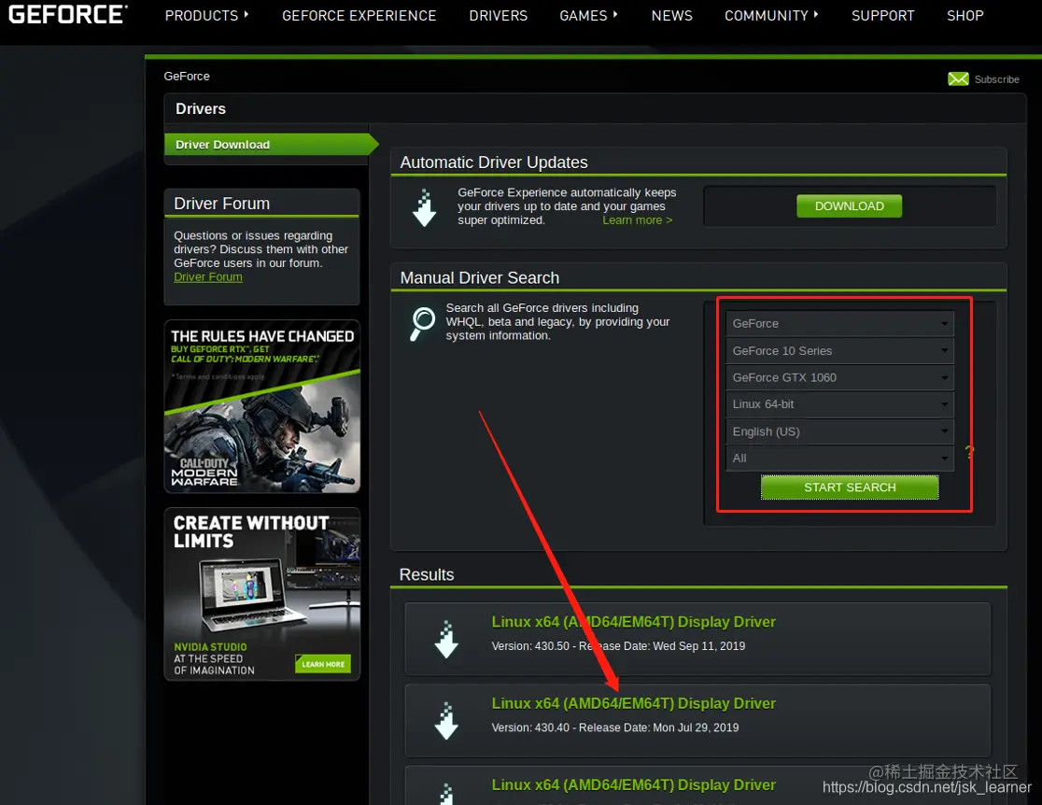Open the News section

point(672,15)
